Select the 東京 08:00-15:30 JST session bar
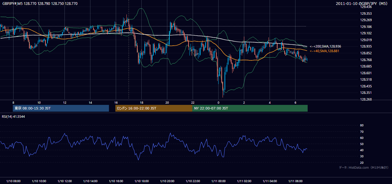The image size is (392, 184). pos(61,108)
